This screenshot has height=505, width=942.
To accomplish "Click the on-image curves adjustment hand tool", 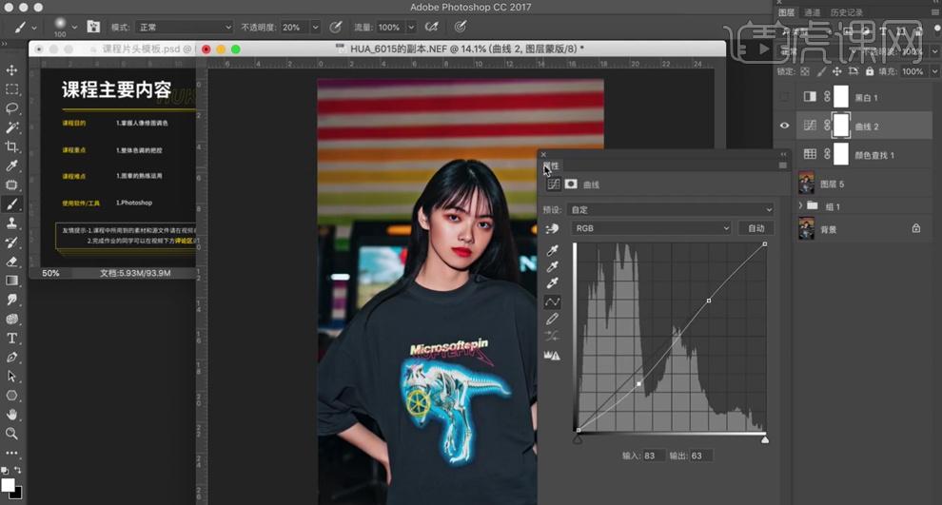I will (x=552, y=229).
